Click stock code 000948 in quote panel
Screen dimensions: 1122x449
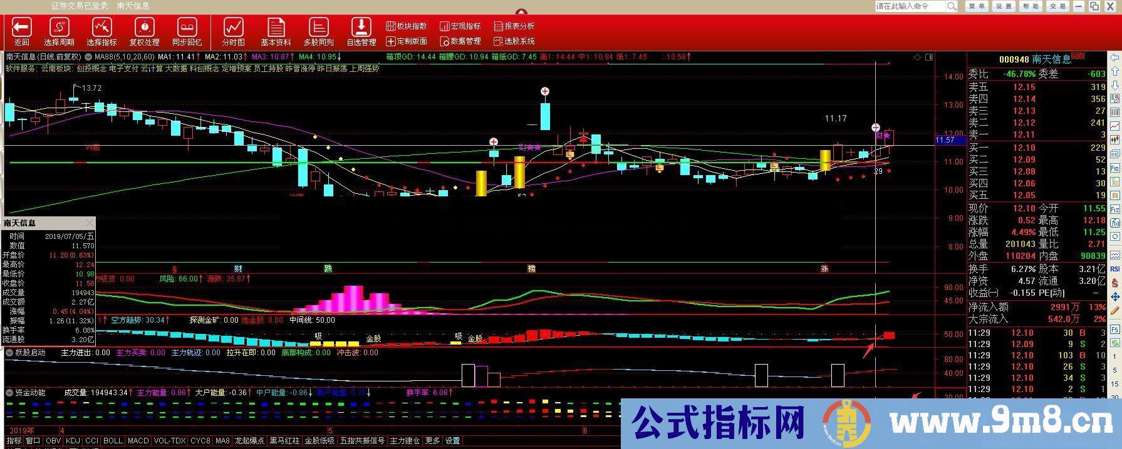pyautogui.click(x=1014, y=59)
